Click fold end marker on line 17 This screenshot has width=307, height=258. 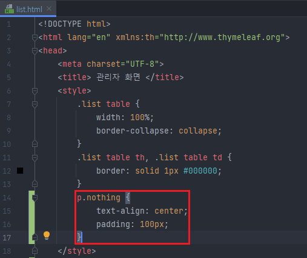(x=35, y=237)
